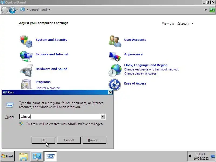Click OK in the Run dialog
Viewport: 216px width, 162px height.
[x=43, y=140]
